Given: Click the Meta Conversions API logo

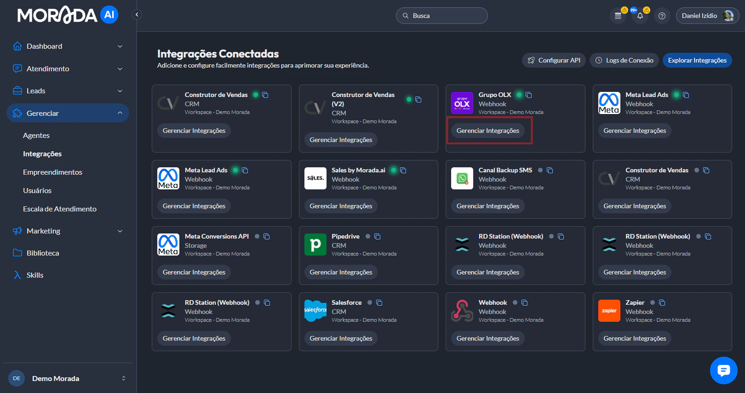Looking at the screenshot, I should click(168, 245).
